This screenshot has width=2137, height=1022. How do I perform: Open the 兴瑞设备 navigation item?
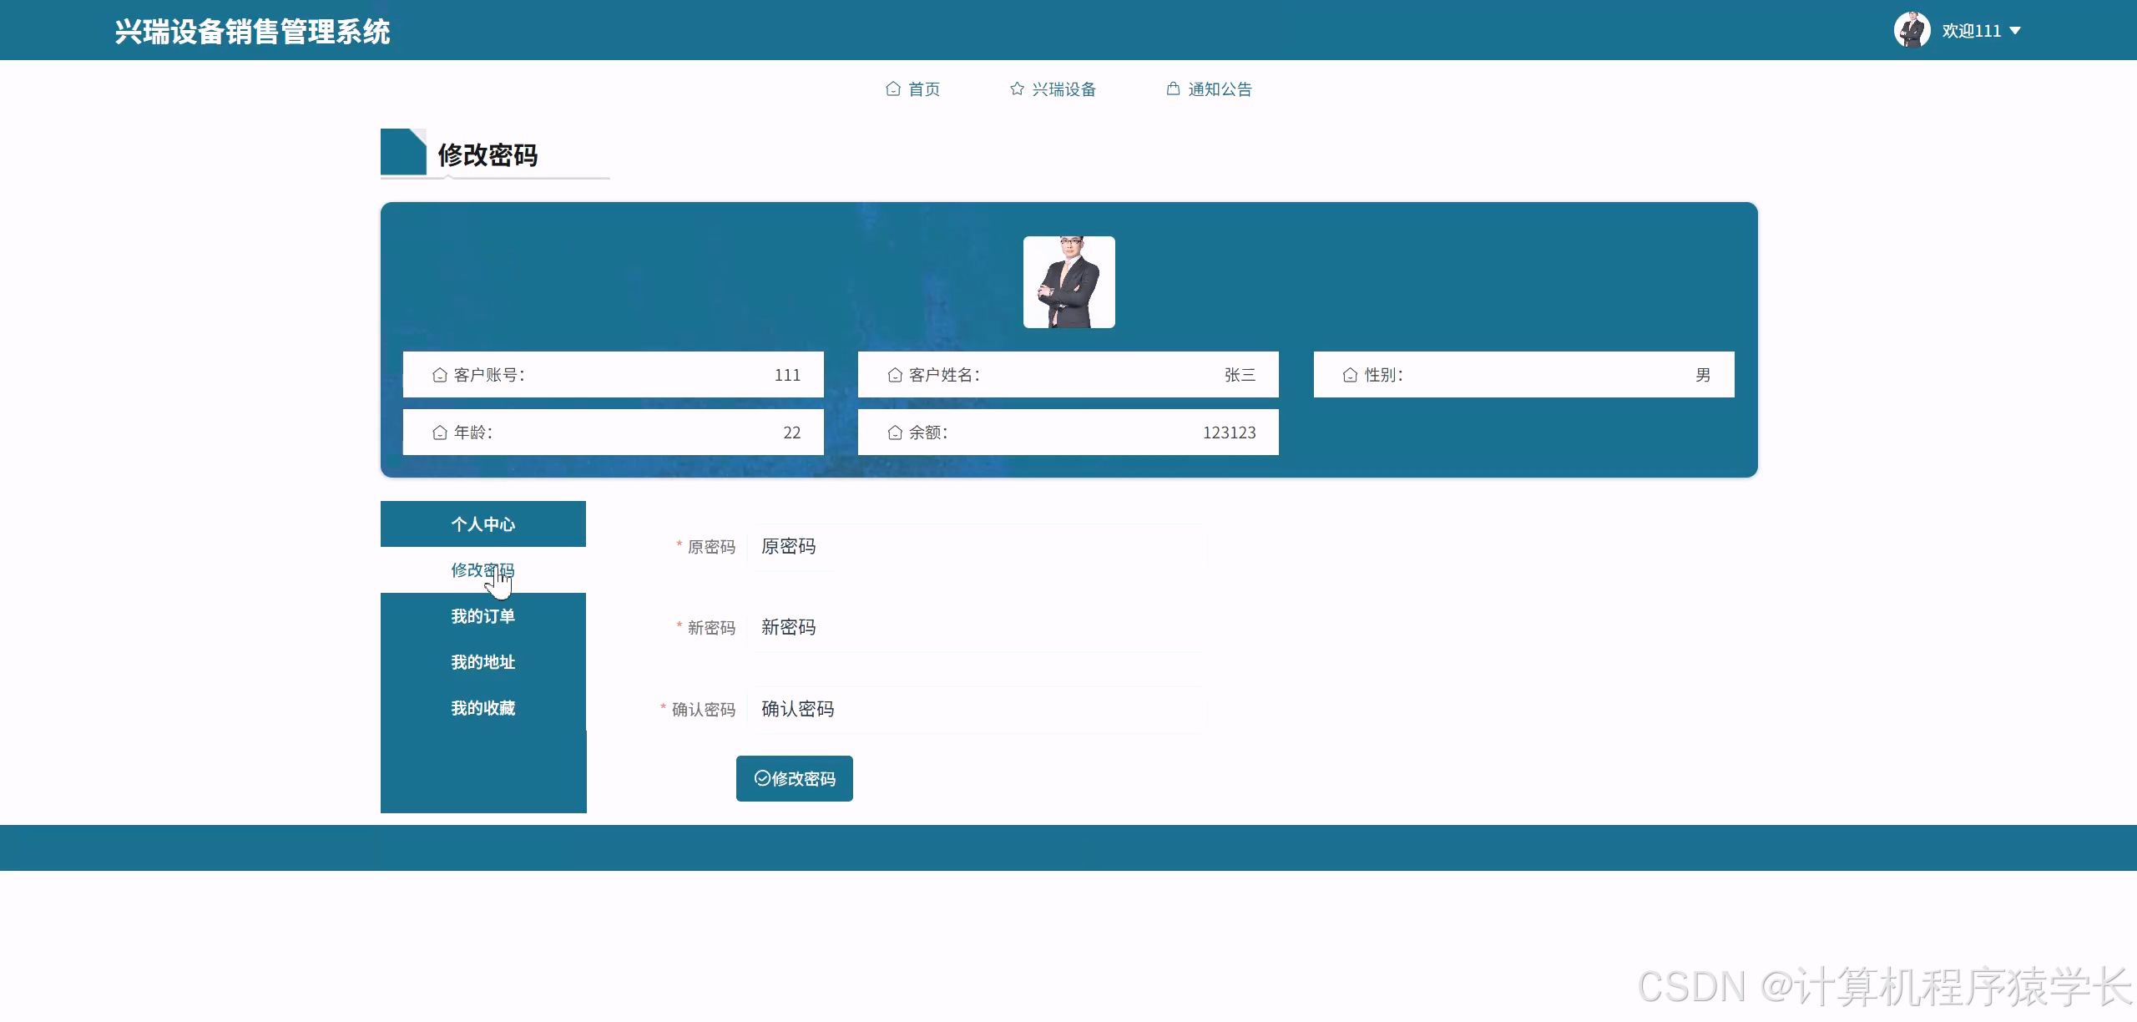(x=1053, y=89)
